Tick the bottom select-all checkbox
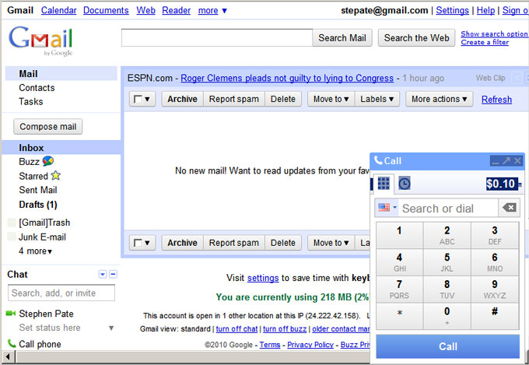529x365 pixels. (x=138, y=243)
